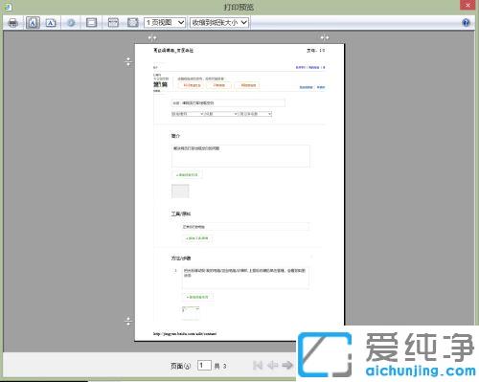The image size is (479, 382).
Task: Click the top-left margin adjust handle
Action: [x=152, y=38]
